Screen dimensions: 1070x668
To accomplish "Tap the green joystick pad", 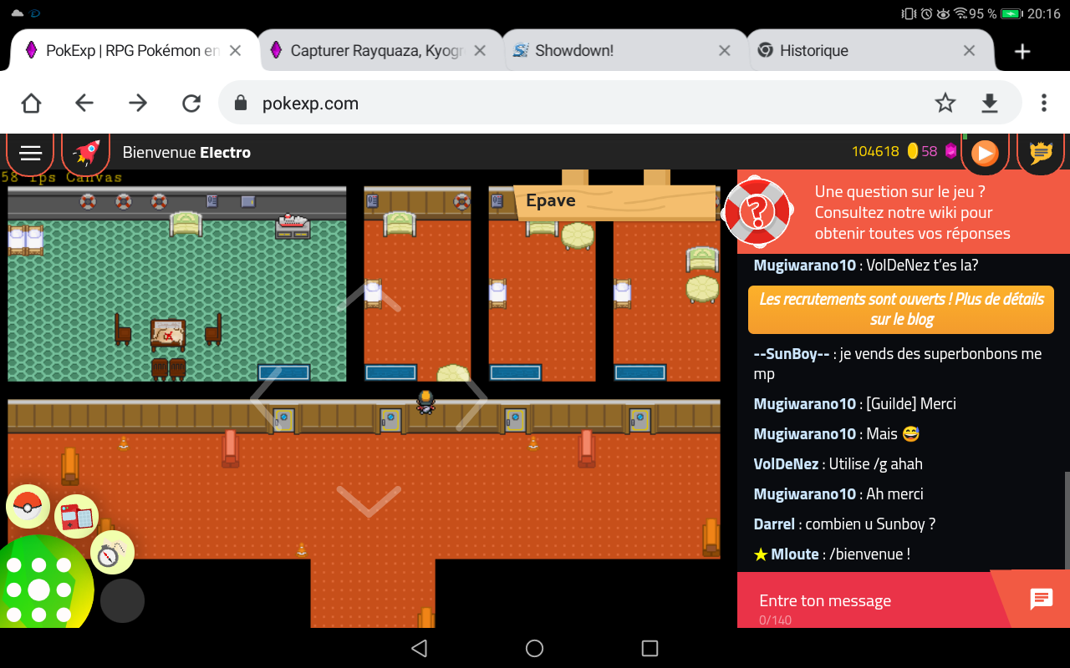I will [39, 588].
